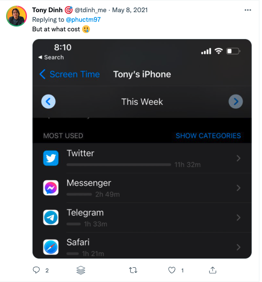Expand the Twitter row chevron
The width and height of the screenshot is (262, 282).
[238, 158]
